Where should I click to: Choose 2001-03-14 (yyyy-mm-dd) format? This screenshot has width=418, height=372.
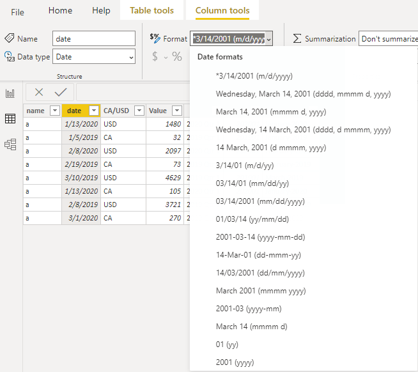coord(304,236)
